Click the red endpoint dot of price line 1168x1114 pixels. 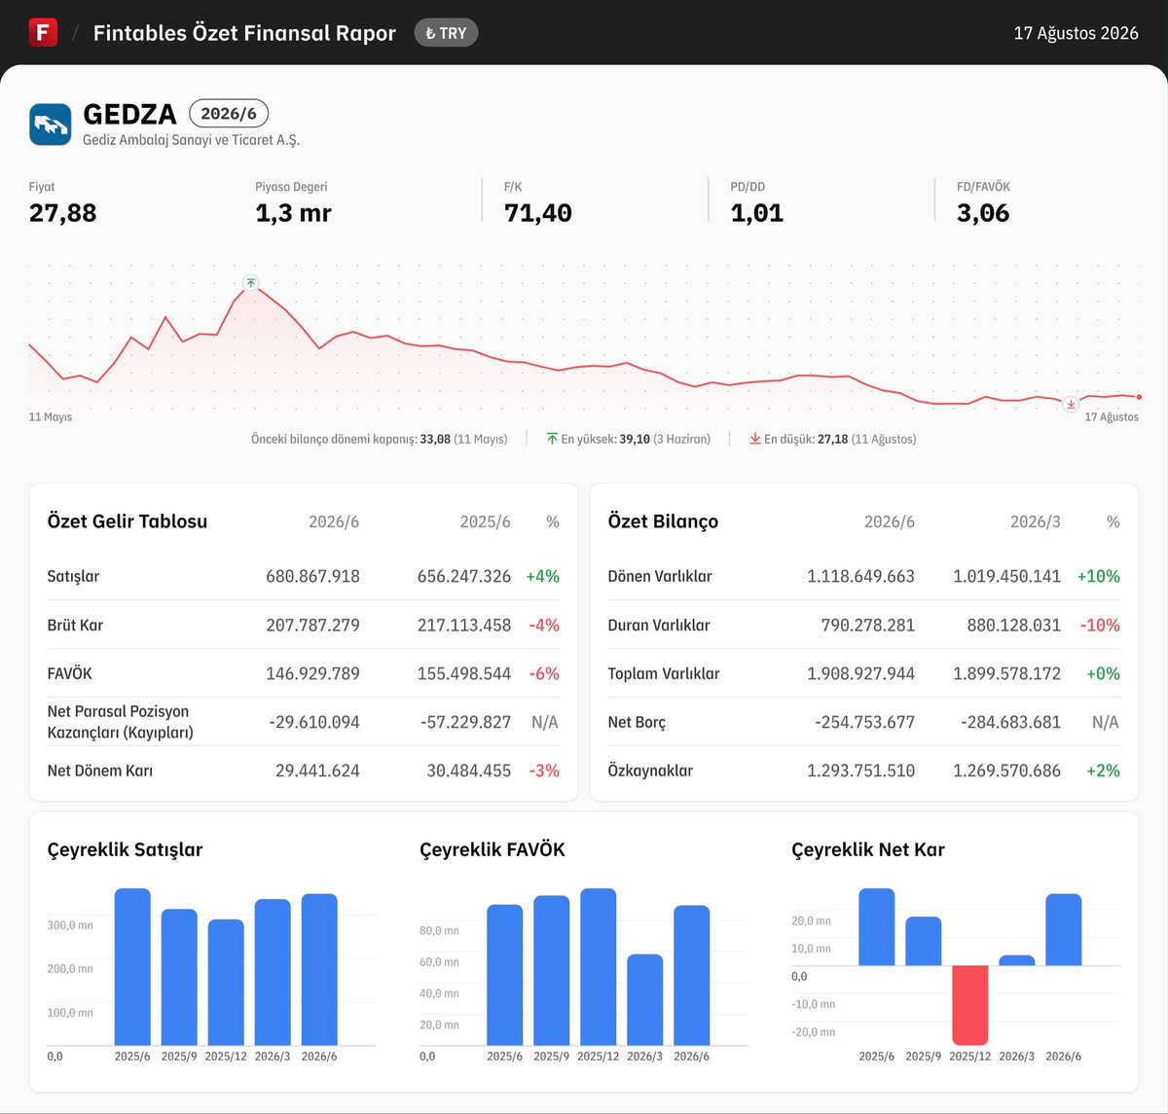[x=1139, y=397]
